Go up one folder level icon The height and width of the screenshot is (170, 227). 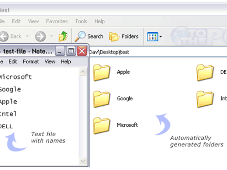63,36
